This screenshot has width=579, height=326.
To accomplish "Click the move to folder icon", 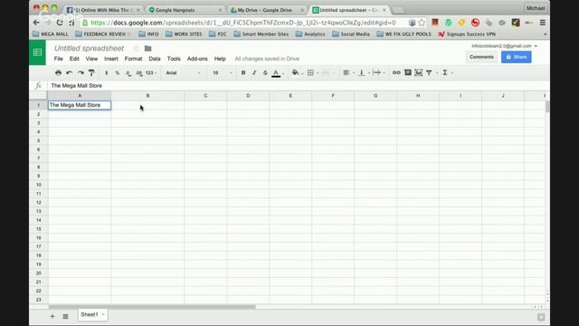I will (147, 48).
